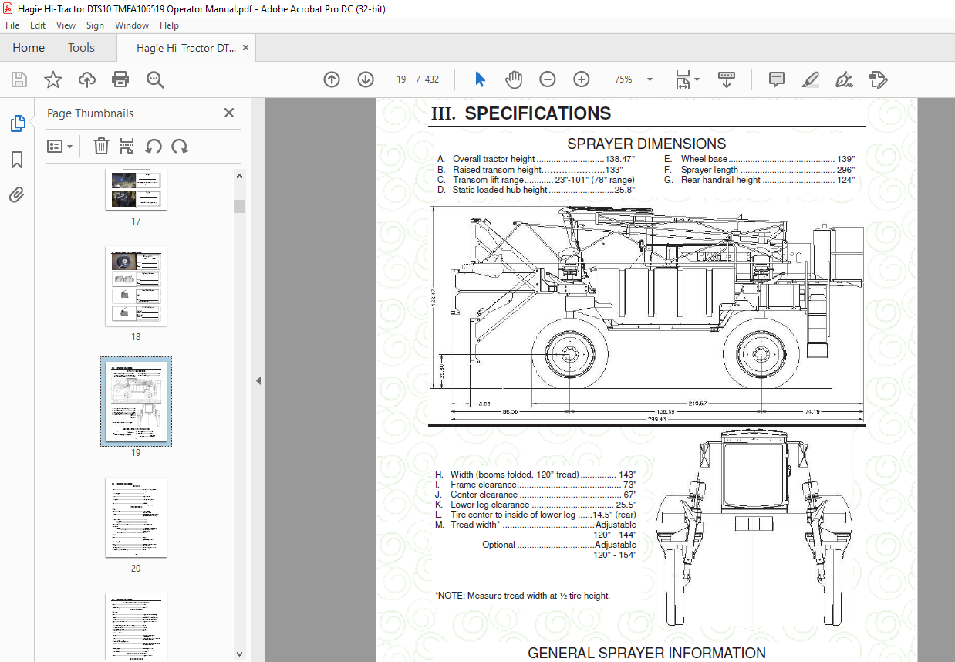Click thumbnails scrollbar down arrow
This screenshot has width=955, height=662.
click(x=239, y=655)
